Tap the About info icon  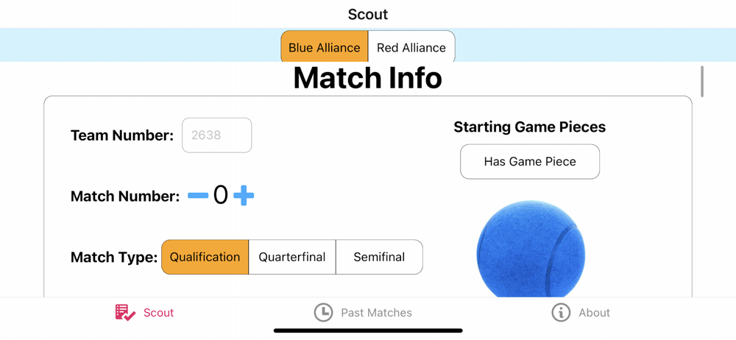[561, 313]
